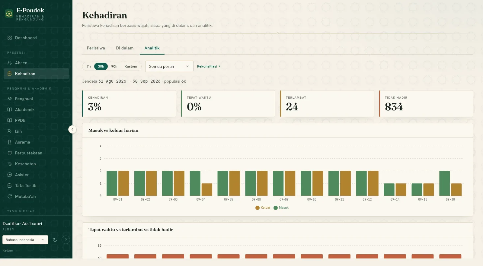Launch the Asisten AI page
483x266 pixels.
tap(36, 175)
